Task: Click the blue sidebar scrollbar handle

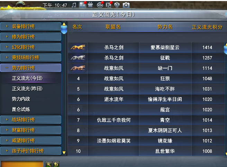Action: tap(64, 28)
